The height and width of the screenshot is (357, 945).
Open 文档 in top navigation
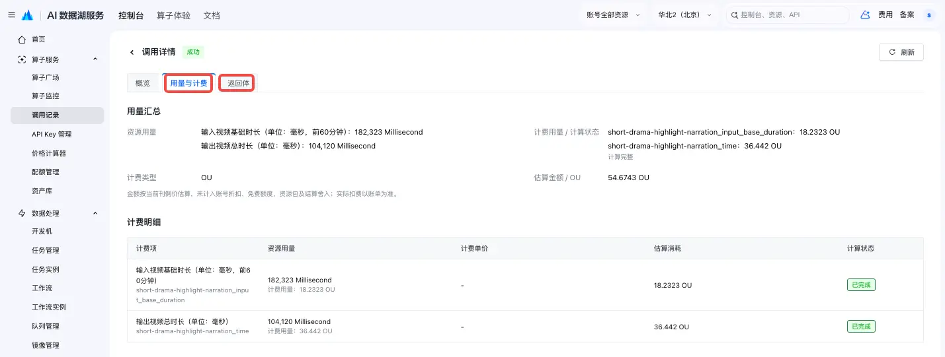[x=212, y=15]
